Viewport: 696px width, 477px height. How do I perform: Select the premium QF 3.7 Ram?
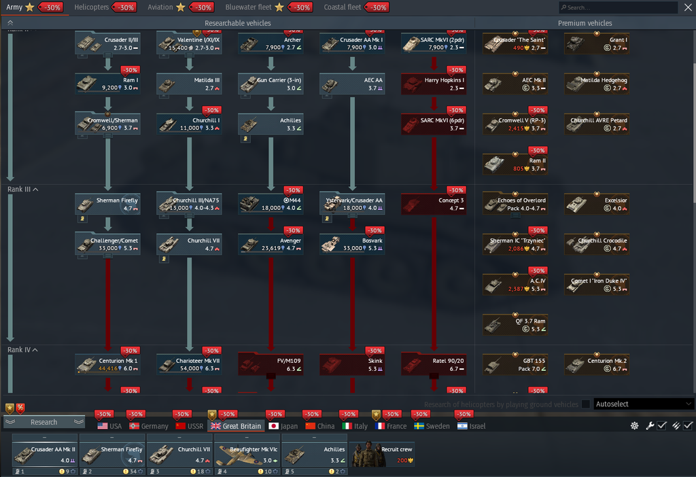pos(515,324)
